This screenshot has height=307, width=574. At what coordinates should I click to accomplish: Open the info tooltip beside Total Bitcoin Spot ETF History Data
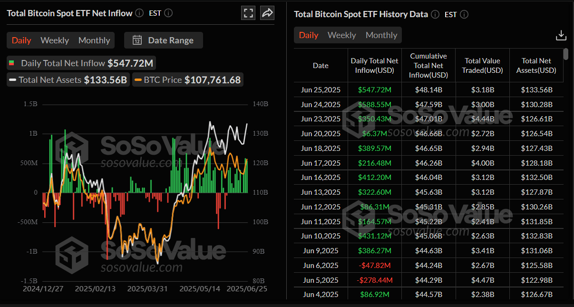tap(435, 14)
